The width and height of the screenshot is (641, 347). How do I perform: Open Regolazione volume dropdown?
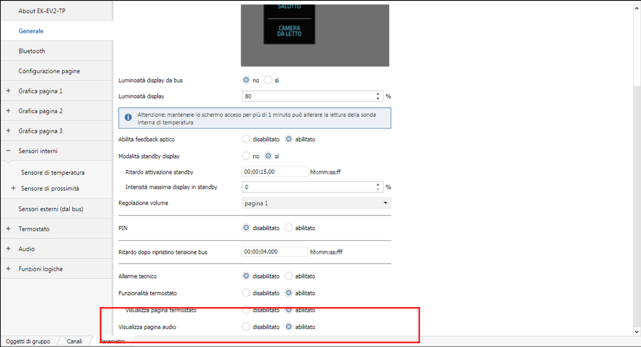[x=316, y=203]
